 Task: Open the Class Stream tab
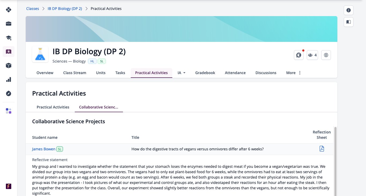click(x=75, y=73)
